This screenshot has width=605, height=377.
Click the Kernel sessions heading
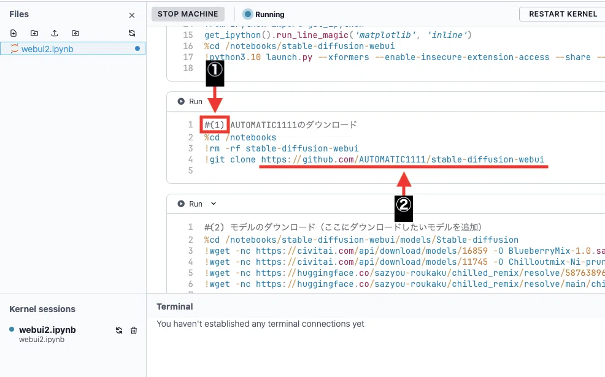click(42, 309)
